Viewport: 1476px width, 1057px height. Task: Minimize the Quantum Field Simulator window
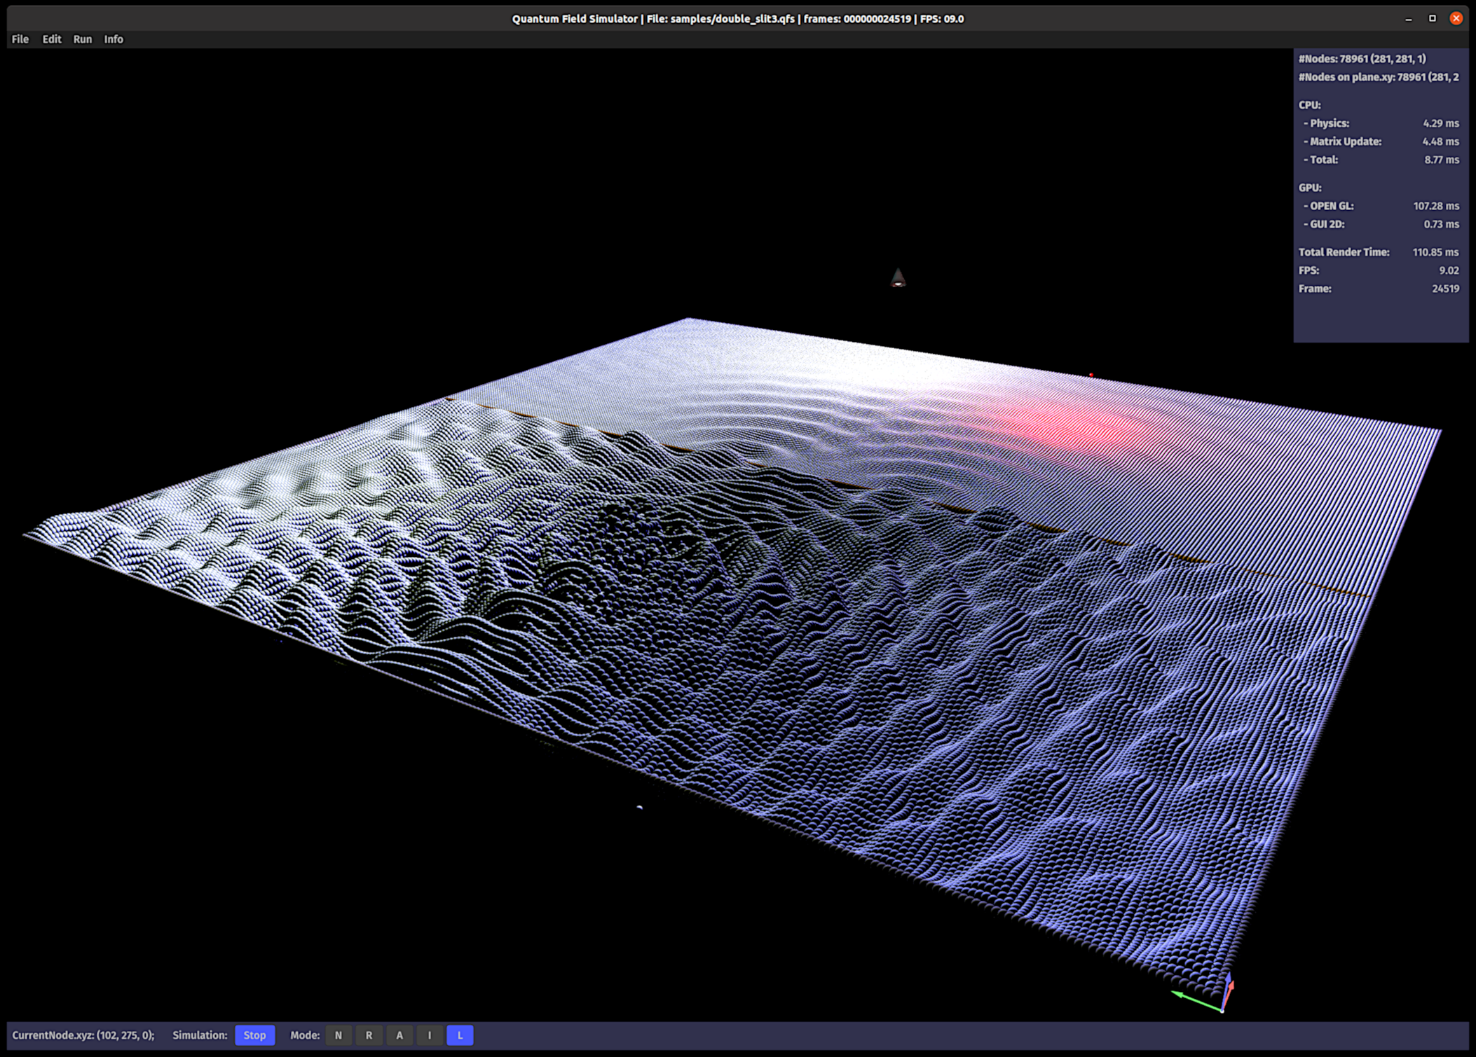pos(1409,19)
